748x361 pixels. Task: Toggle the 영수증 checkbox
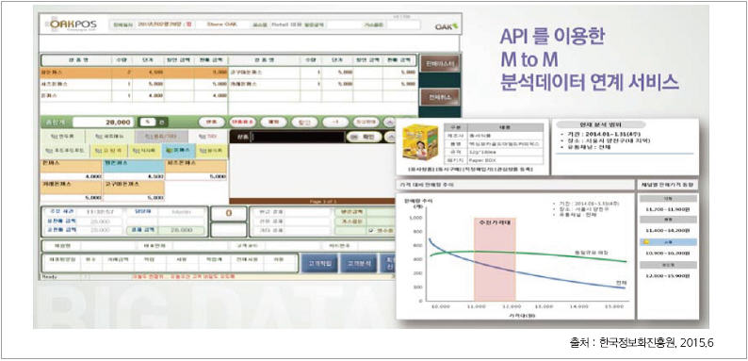[372, 231]
